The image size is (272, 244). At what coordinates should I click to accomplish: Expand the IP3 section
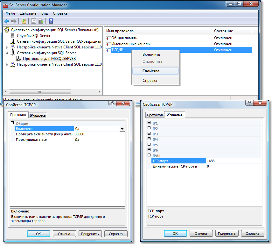click(149, 133)
